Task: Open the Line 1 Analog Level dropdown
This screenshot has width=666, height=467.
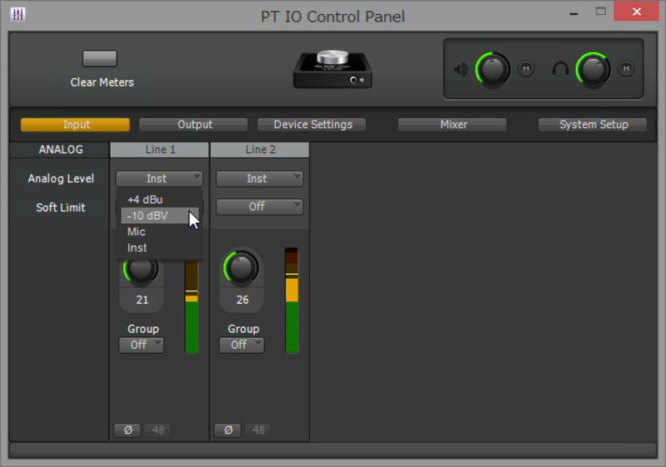Action: click(159, 179)
